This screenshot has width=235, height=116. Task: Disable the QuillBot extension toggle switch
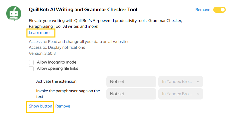[x=219, y=10]
